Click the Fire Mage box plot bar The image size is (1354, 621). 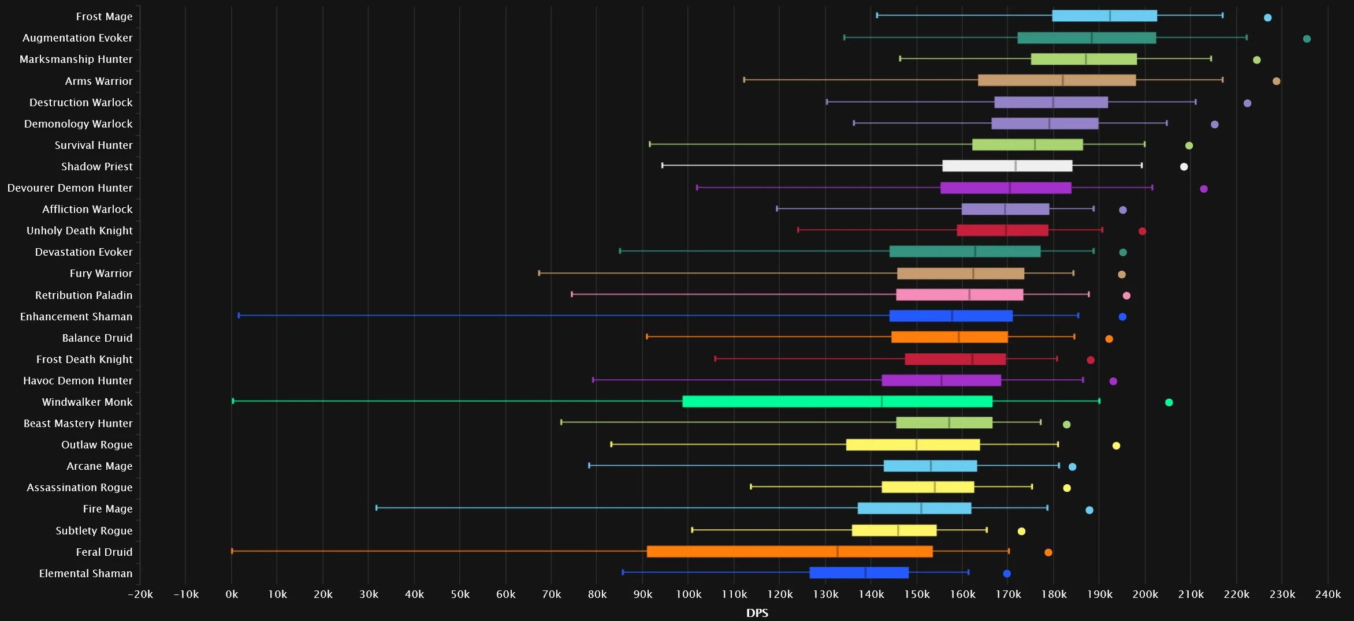[x=914, y=508]
